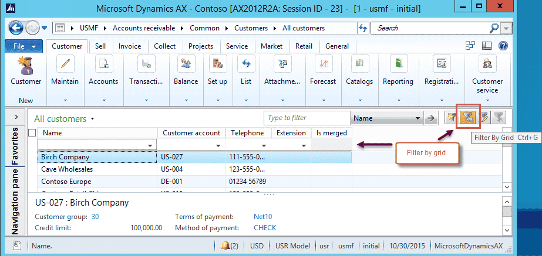Click Common in the breadcrumb path
This screenshot has height=256, width=542.
tap(204, 28)
